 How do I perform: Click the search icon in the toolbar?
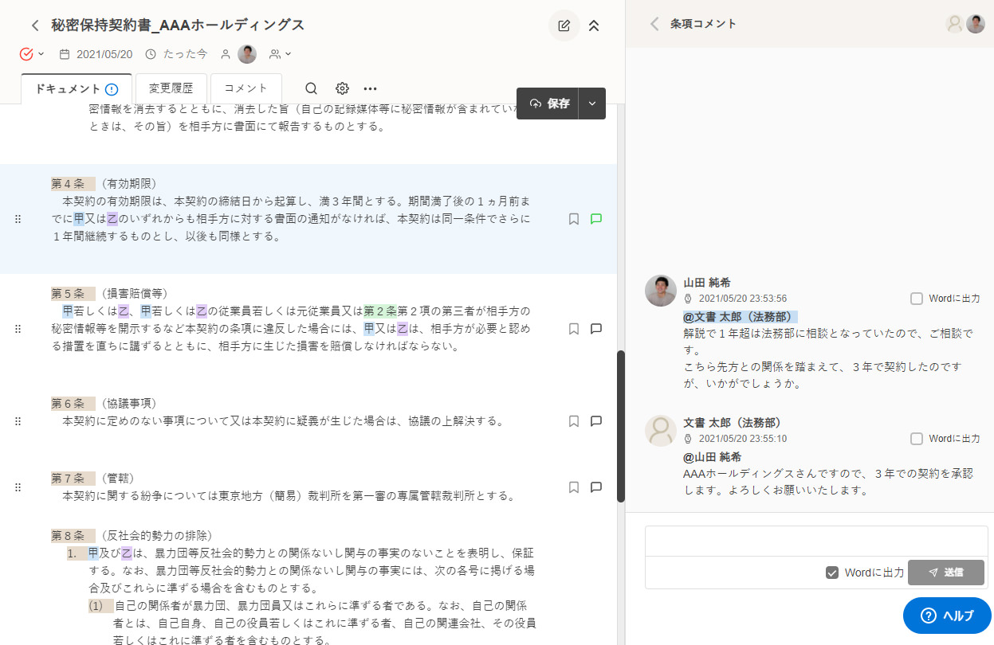(x=311, y=88)
